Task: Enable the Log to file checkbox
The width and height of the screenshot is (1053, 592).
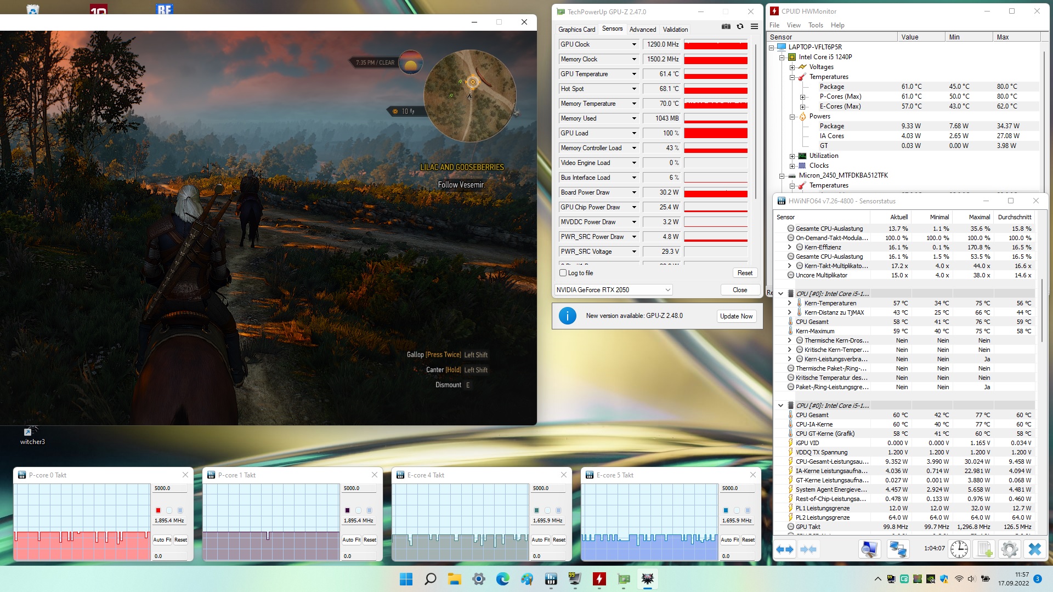Action: point(563,273)
